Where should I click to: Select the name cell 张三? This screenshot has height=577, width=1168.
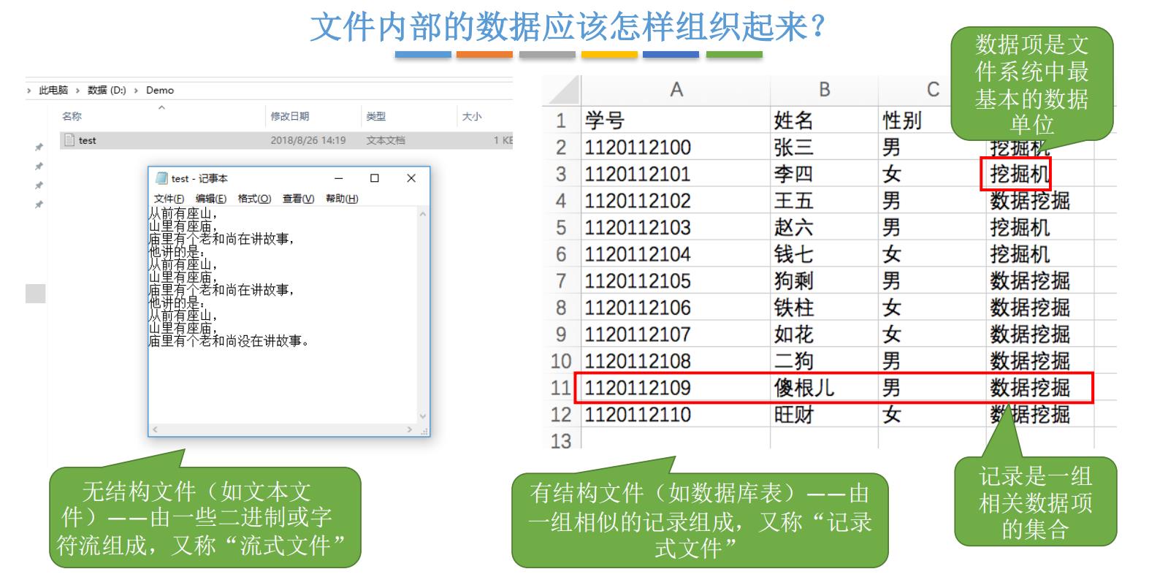(824, 148)
